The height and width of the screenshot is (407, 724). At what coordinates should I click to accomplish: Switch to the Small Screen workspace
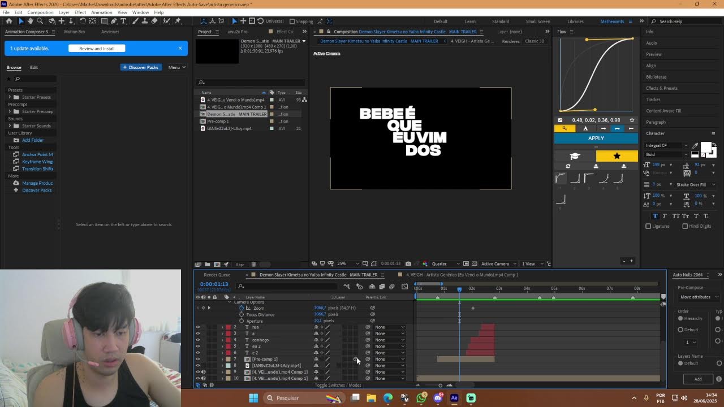tap(538, 21)
